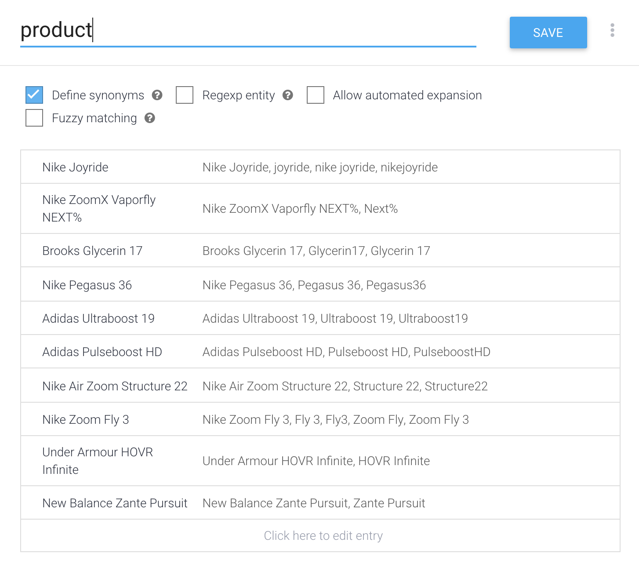Select the 'Nike Joyride' reference value
The height and width of the screenshot is (575, 639).
tap(75, 167)
